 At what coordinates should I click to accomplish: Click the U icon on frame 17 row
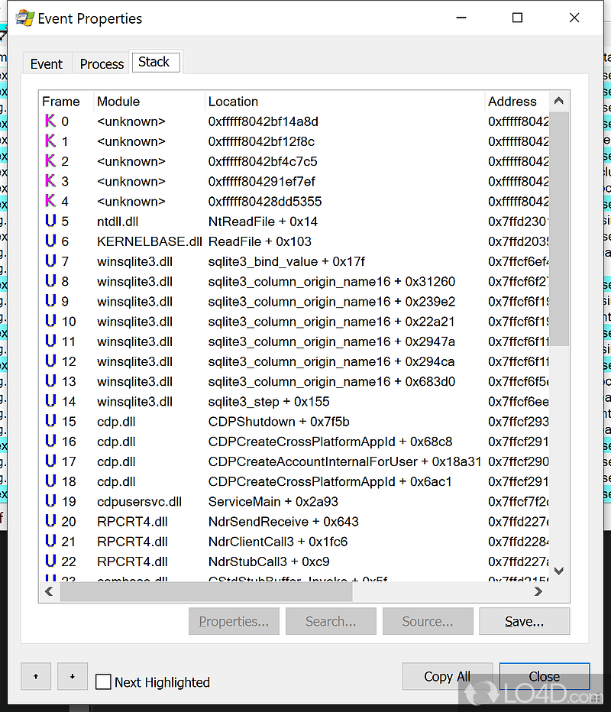pos(50,461)
